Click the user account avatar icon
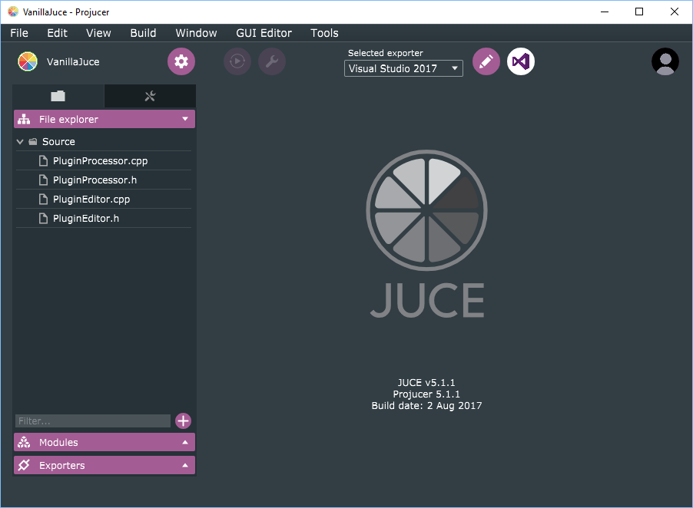 click(665, 61)
